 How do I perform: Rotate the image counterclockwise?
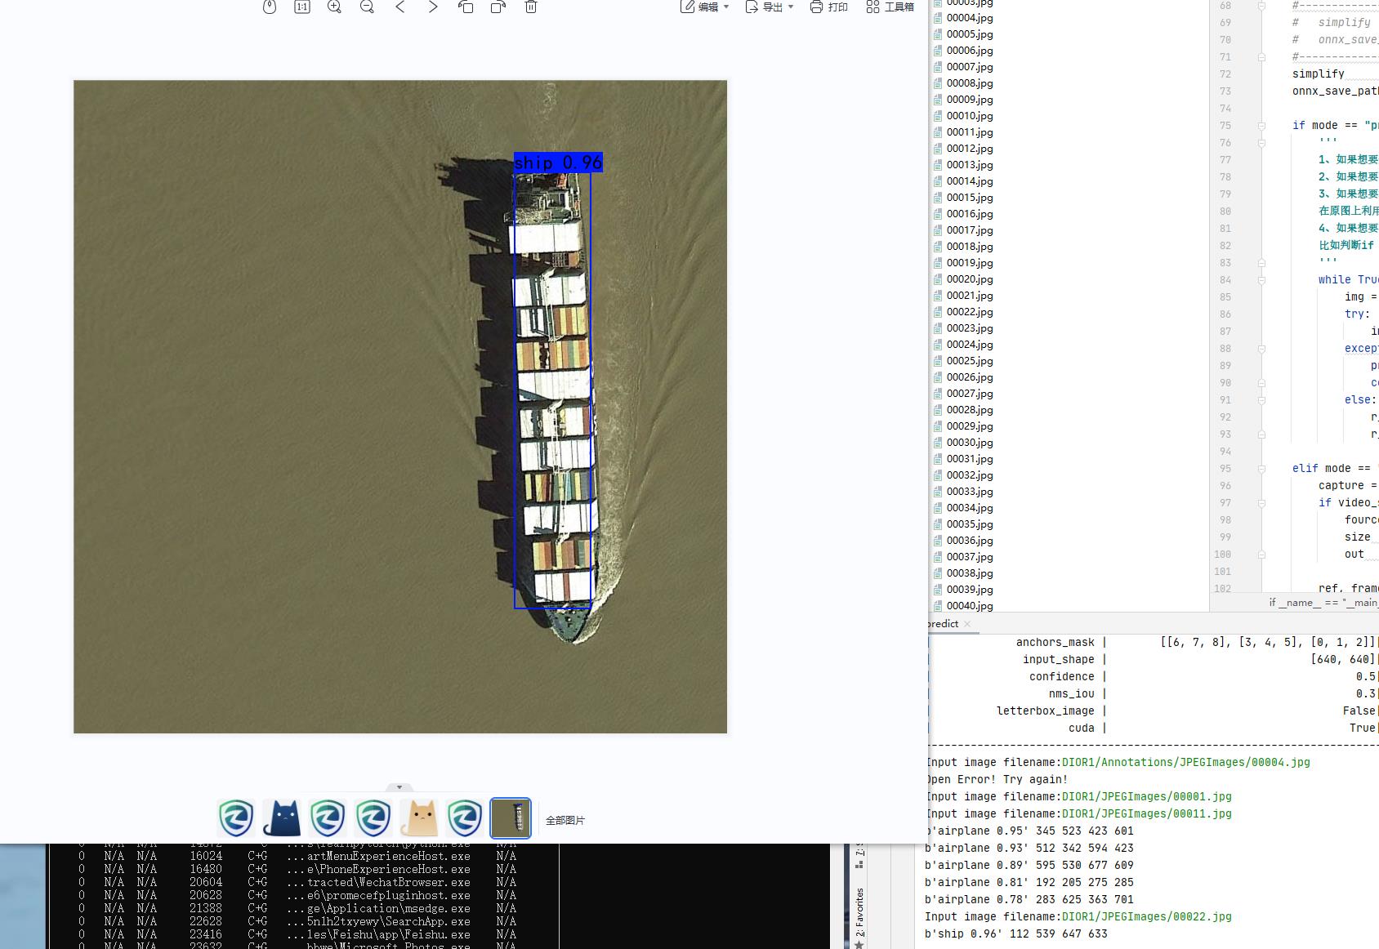pyautogui.click(x=466, y=7)
